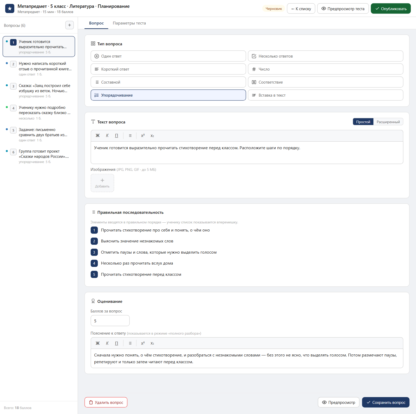This screenshot has width=416, height=414.
Task: Select question type Несколько ответов
Action: click(x=326, y=56)
